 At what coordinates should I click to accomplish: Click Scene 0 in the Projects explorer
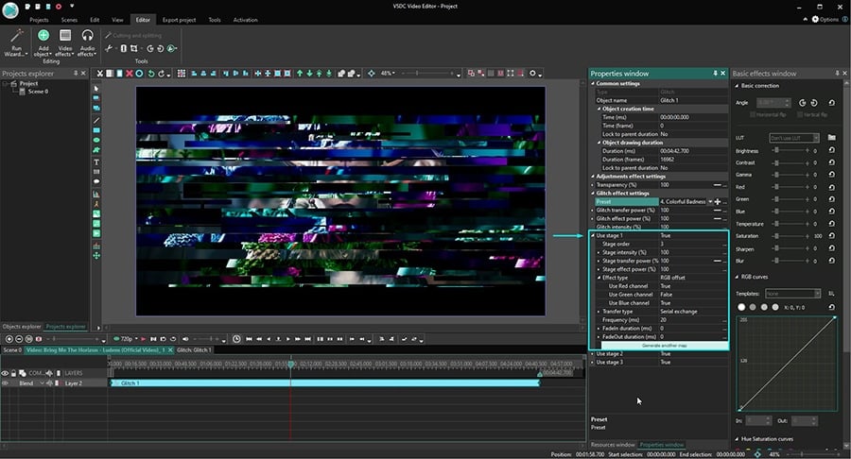38,92
